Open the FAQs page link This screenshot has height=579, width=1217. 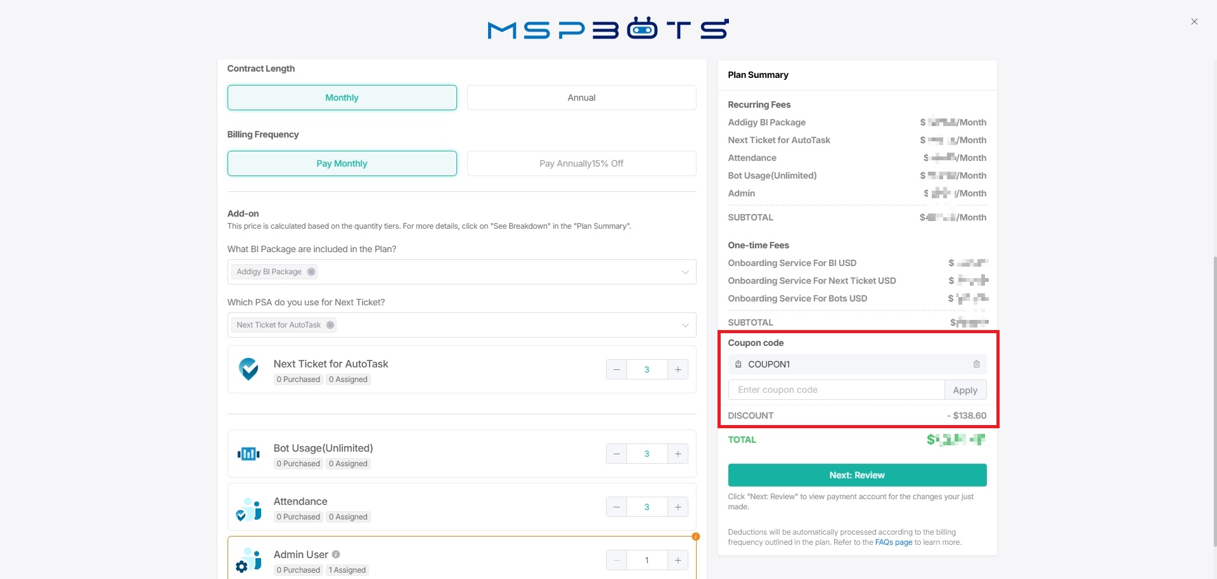point(893,542)
